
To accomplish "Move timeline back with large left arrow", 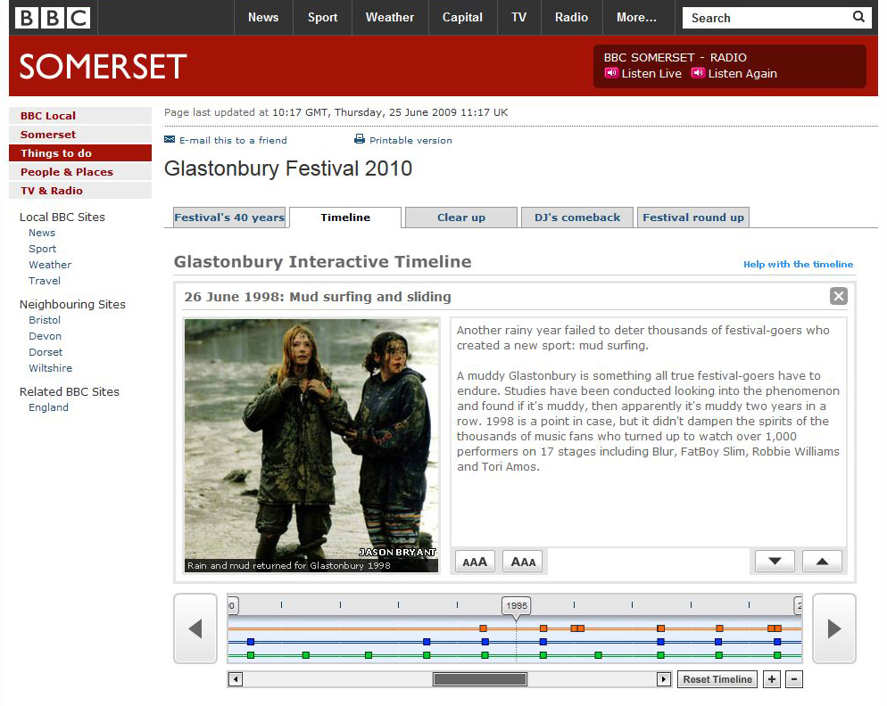I will 195,628.
